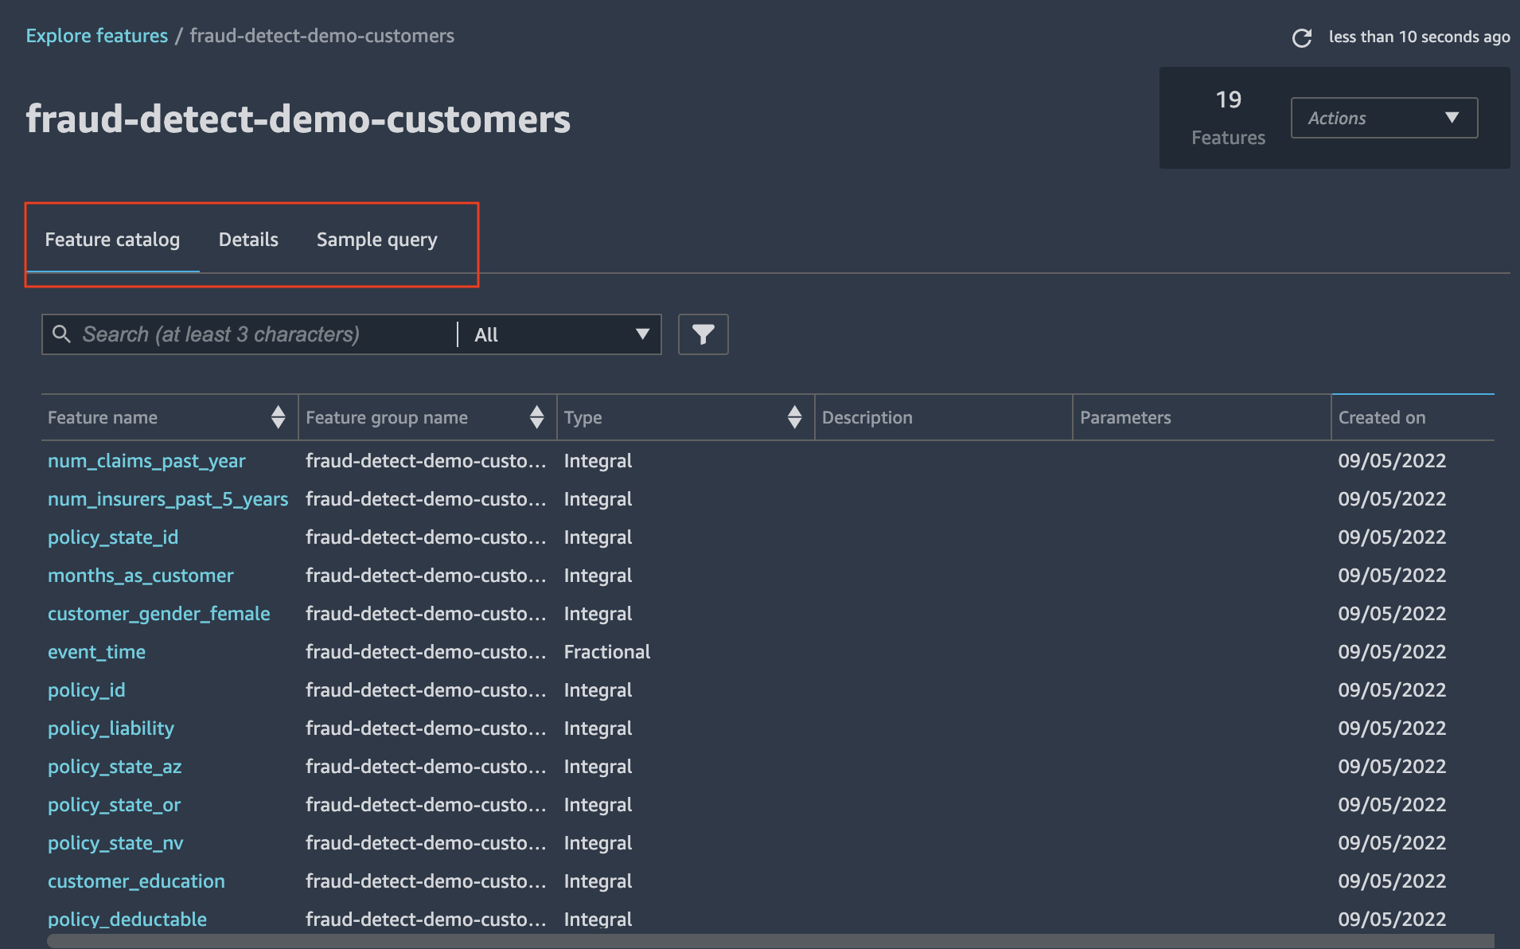
Task: Switch to the Sample query tab
Action: (377, 240)
